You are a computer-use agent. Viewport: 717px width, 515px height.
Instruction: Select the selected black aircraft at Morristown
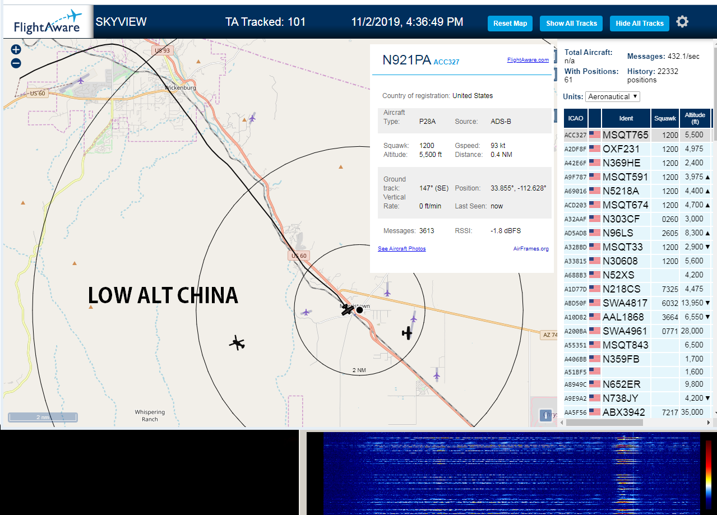pyautogui.click(x=348, y=310)
